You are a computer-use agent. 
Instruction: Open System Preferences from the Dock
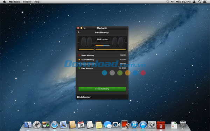click(152, 125)
